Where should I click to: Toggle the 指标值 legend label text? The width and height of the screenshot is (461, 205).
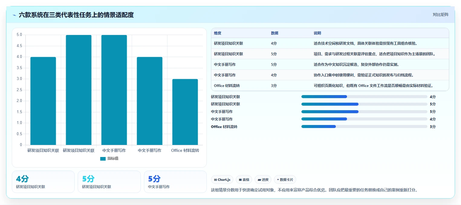[x=113, y=159]
